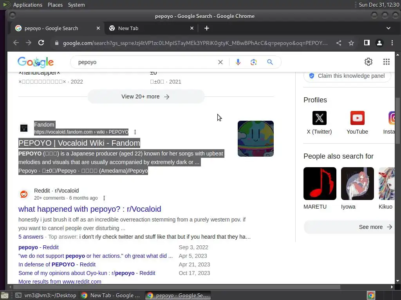Search by voice with microphone icon
Screen dimensions: 401x300
(x=238, y=62)
